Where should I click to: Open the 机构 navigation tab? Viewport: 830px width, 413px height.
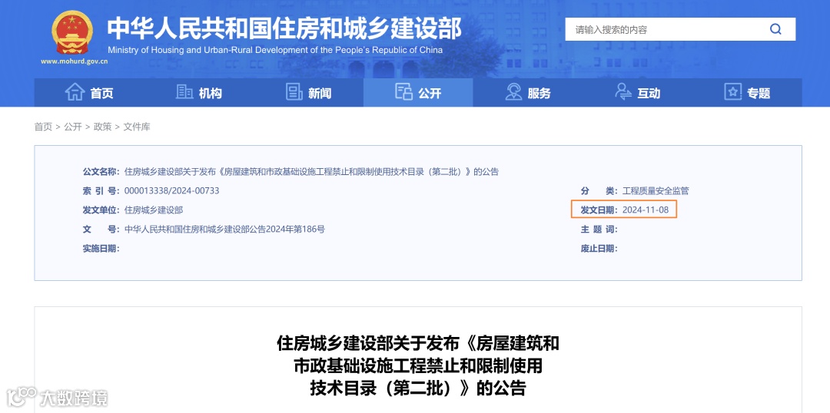(198, 93)
